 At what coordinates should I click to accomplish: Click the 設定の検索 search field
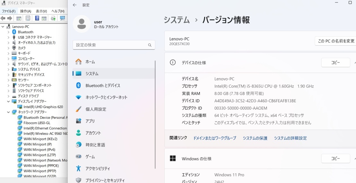tap(114, 45)
